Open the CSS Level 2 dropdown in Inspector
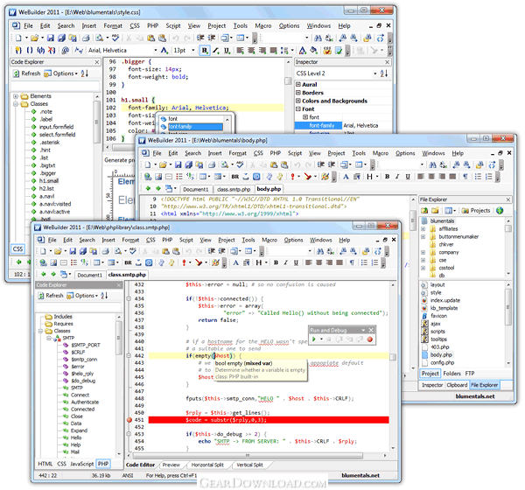The height and width of the screenshot is (490, 525). pyautogui.click(x=374, y=73)
